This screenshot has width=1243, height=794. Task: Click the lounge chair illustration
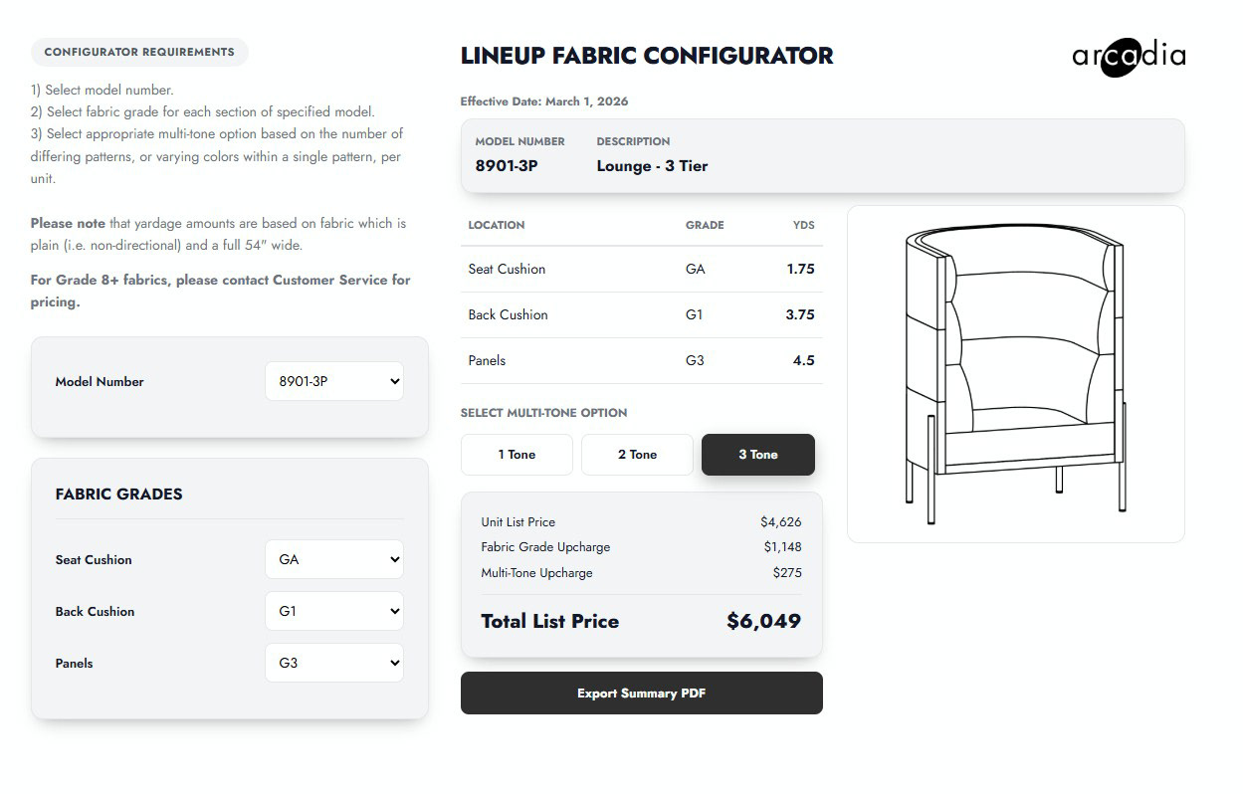coord(1015,374)
